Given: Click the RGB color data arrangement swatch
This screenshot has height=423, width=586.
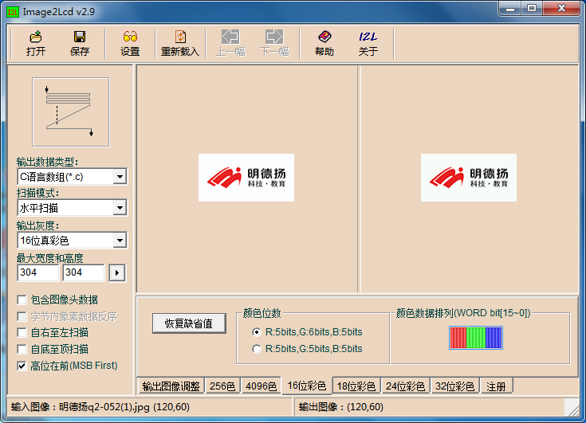Looking at the screenshot, I should click(x=476, y=338).
